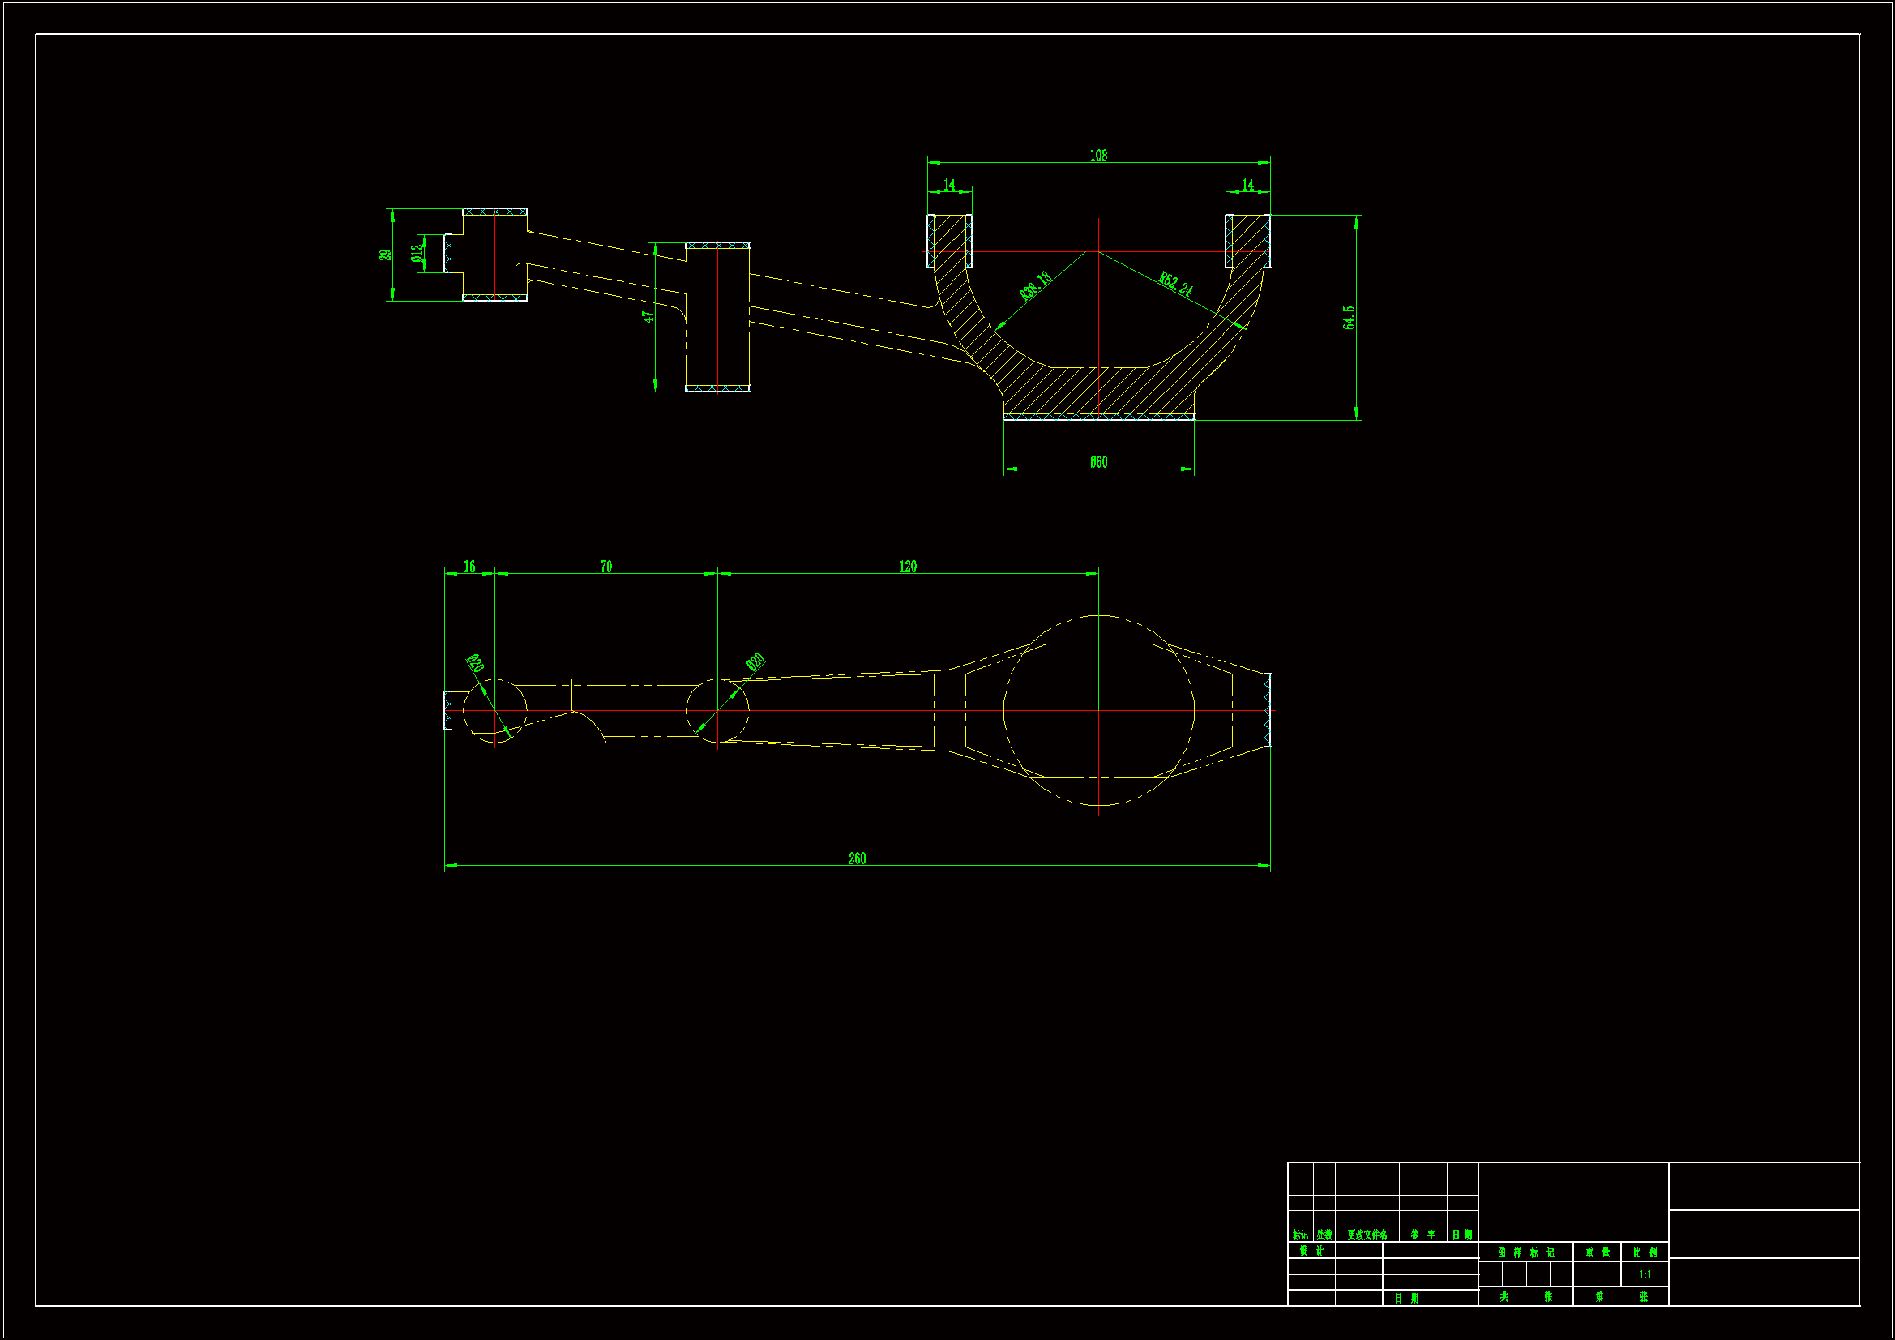Image resolution: width=1895 pixels, height=1340 pixels.
Task: Select the 70 horizontal dimension text
Action: (x=605, y=567)
